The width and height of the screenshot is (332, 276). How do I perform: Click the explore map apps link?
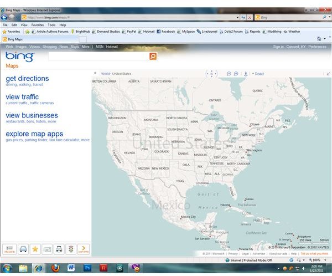pos(34,134)
